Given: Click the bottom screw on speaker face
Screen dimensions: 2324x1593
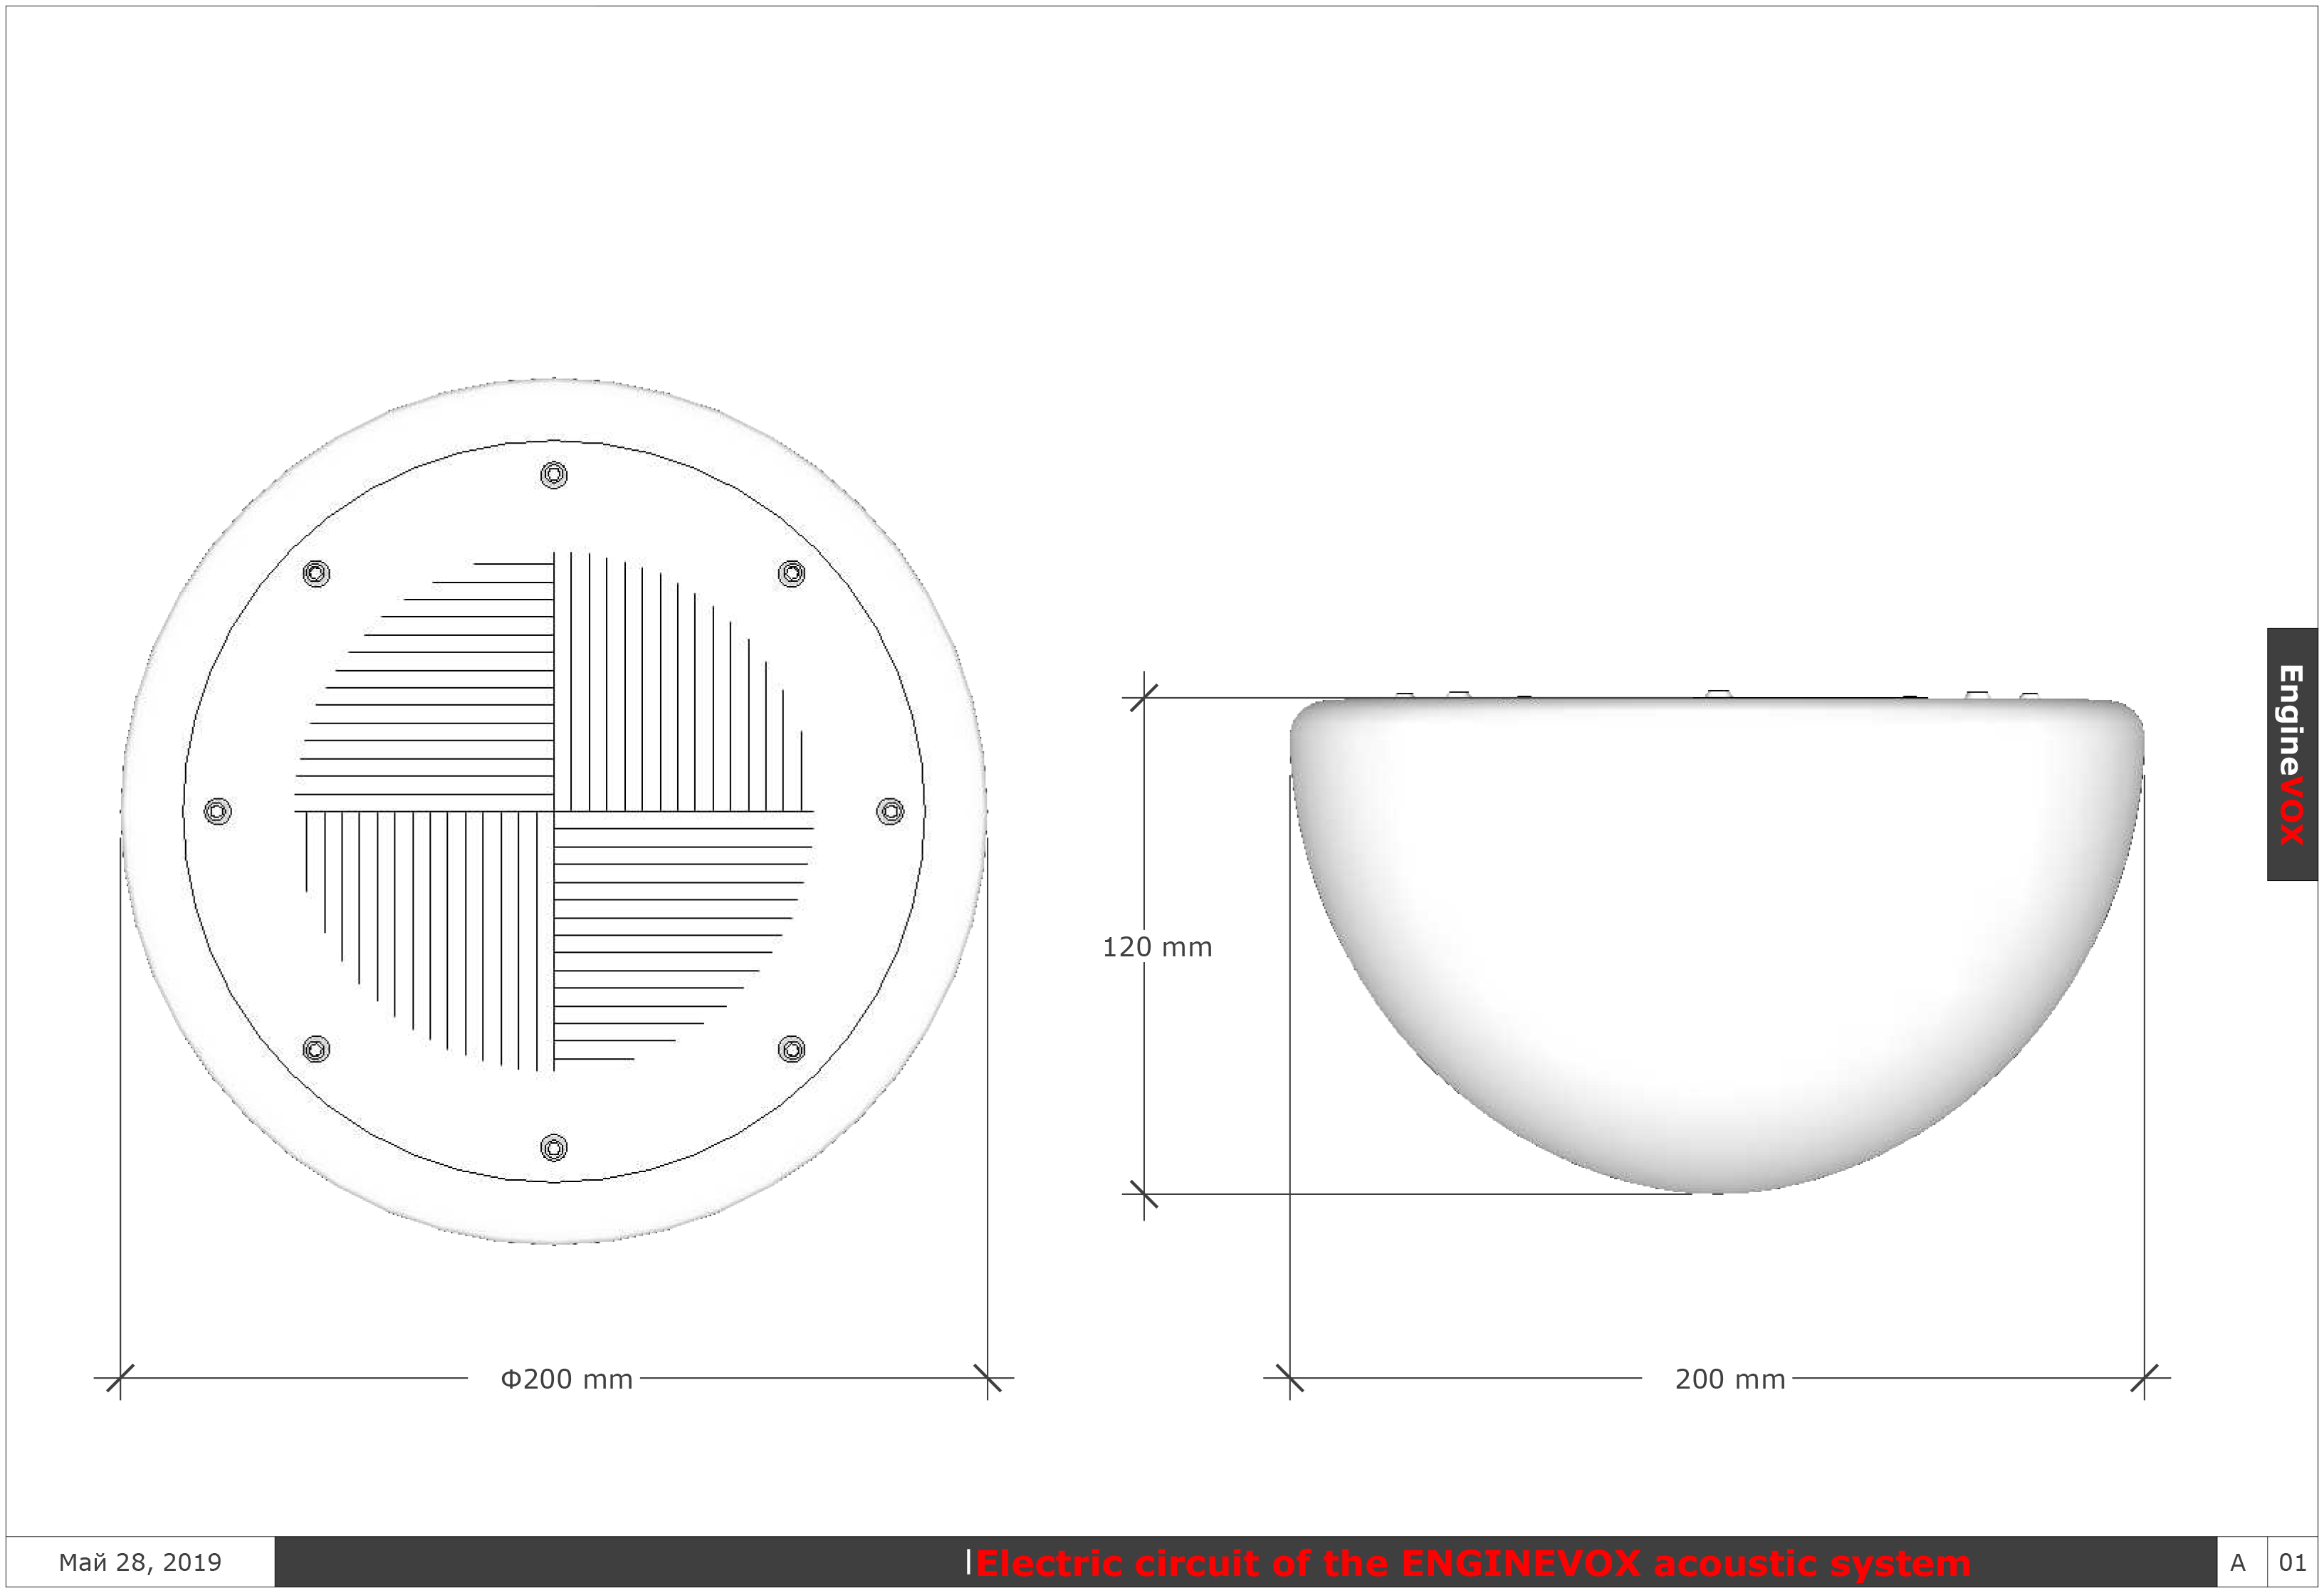Looking at the screenshot, I should pyautogui.click(x=554, y=1147).
